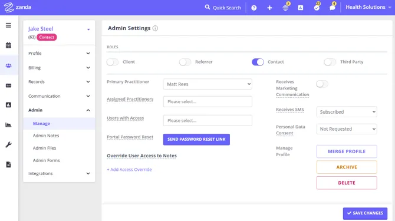
Task: Select Manage in Admin menu
Action: (x=59, y=124)
